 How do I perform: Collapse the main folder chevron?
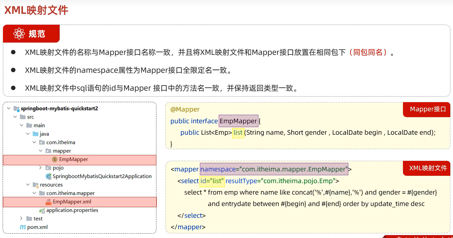click(21, 126)
